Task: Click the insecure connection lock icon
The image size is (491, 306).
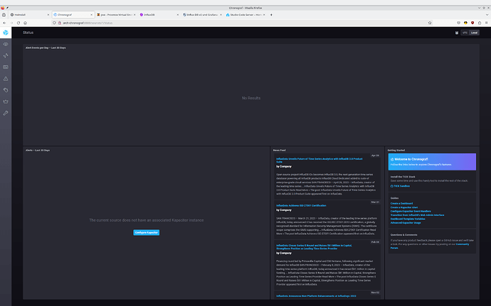Action: coord(60,23)
